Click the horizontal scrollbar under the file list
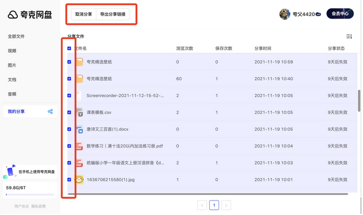Image resolution: width=363 pixels, height=215 pixels. (x=208, y=195)
